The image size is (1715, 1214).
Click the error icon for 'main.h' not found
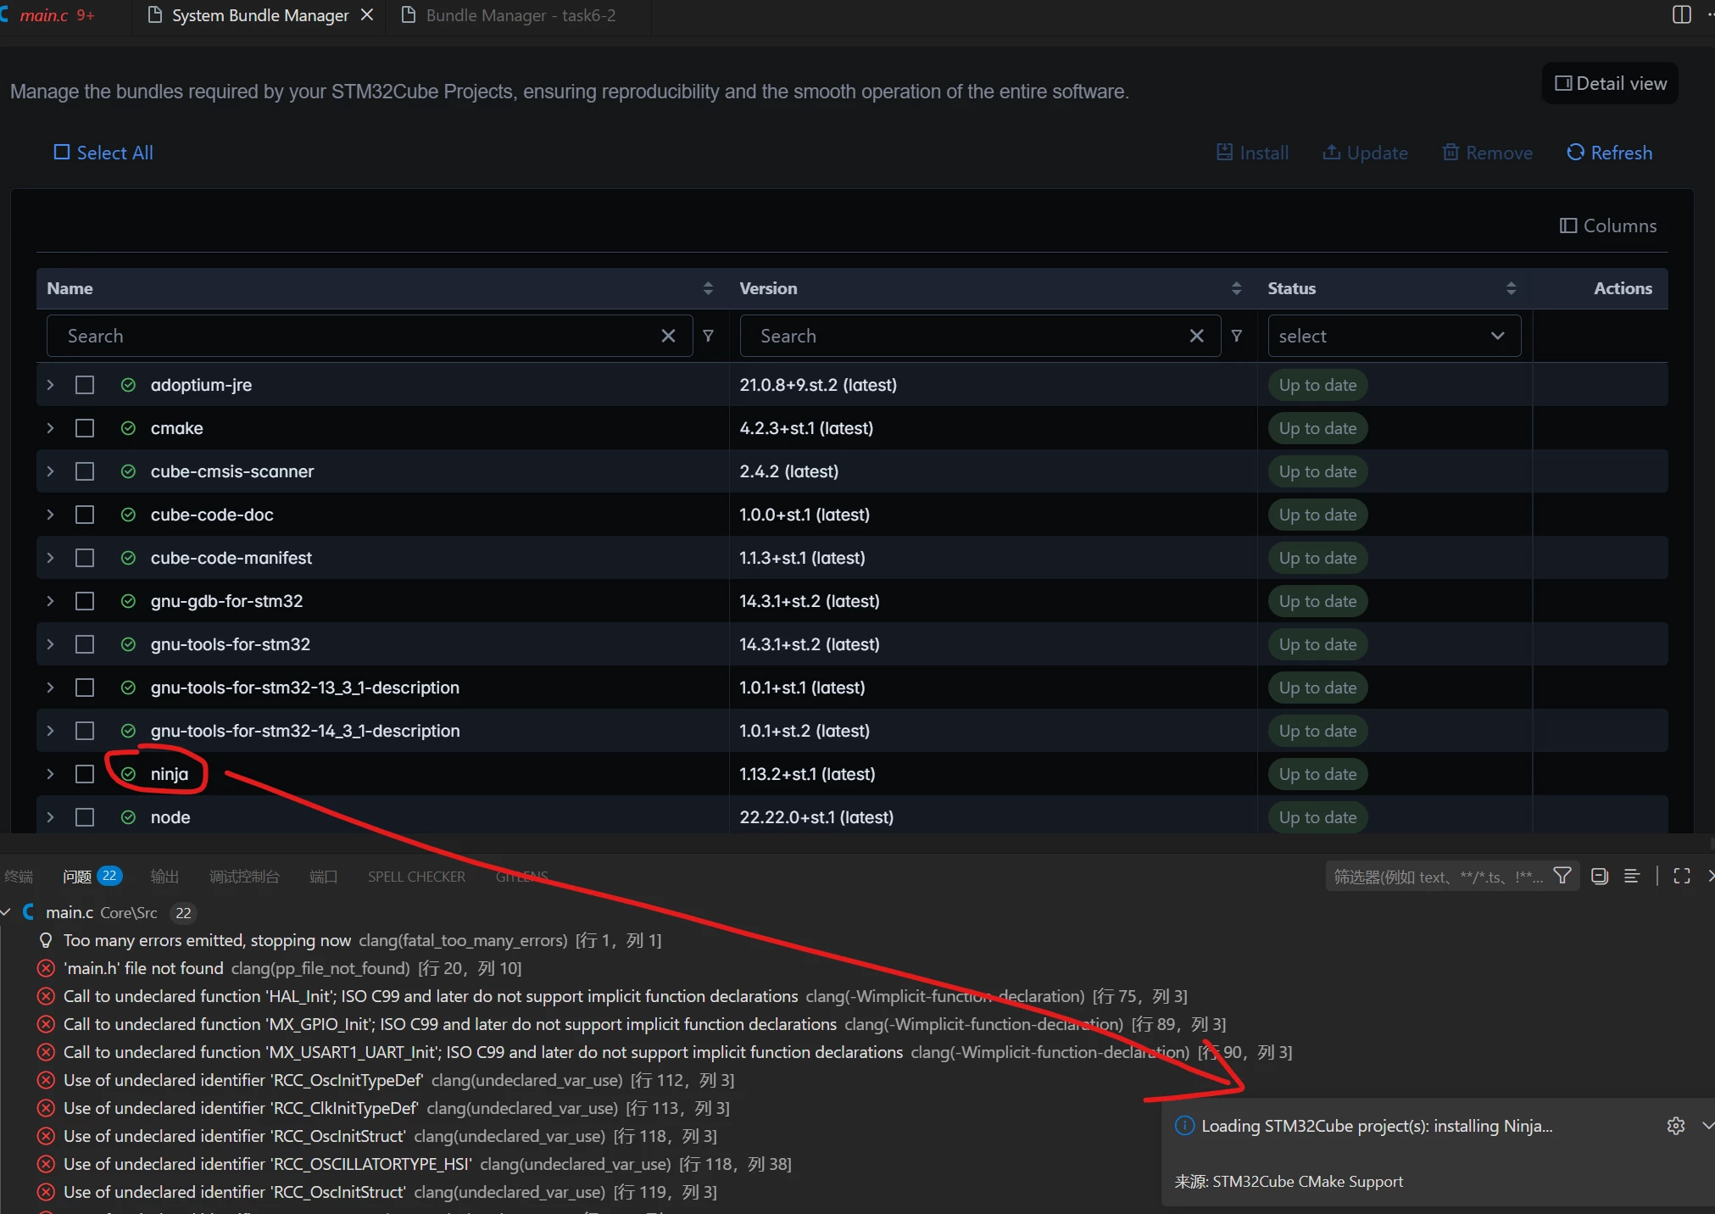point(46,968)
